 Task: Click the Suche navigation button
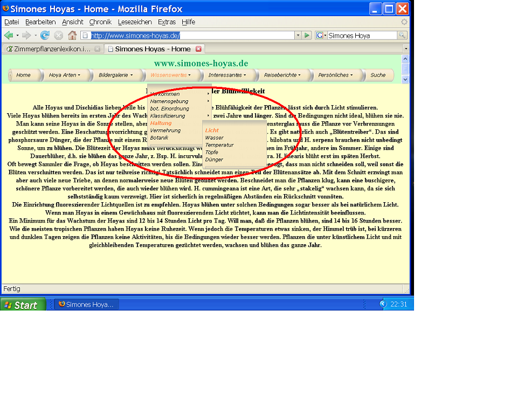pyautogui.click(x=378, y=75)
